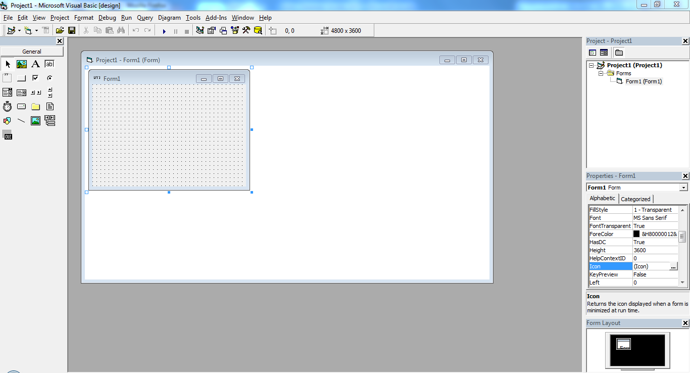
Task: Toggle folder view in Project Explorer
Action: [x=619, y=52]
